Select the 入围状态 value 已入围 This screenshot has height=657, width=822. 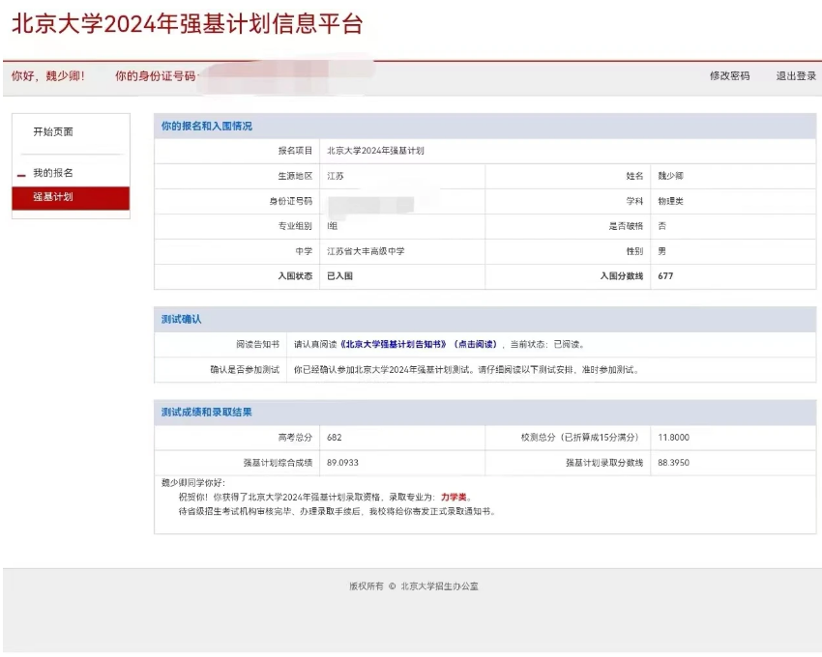tap(339, 276)
